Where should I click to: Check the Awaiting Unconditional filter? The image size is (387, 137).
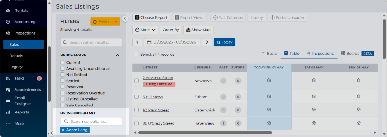coord(62,68)
